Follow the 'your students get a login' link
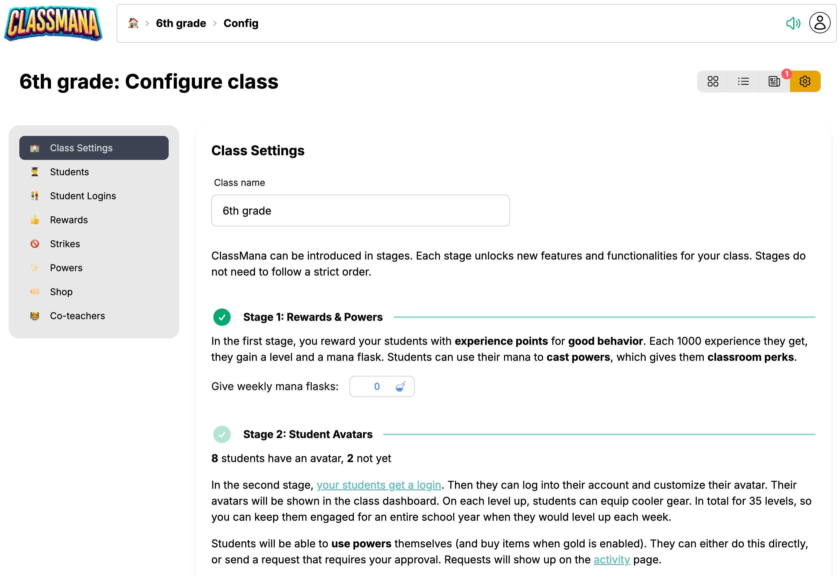Screen dimensions: 840x577 coord(379,485)
